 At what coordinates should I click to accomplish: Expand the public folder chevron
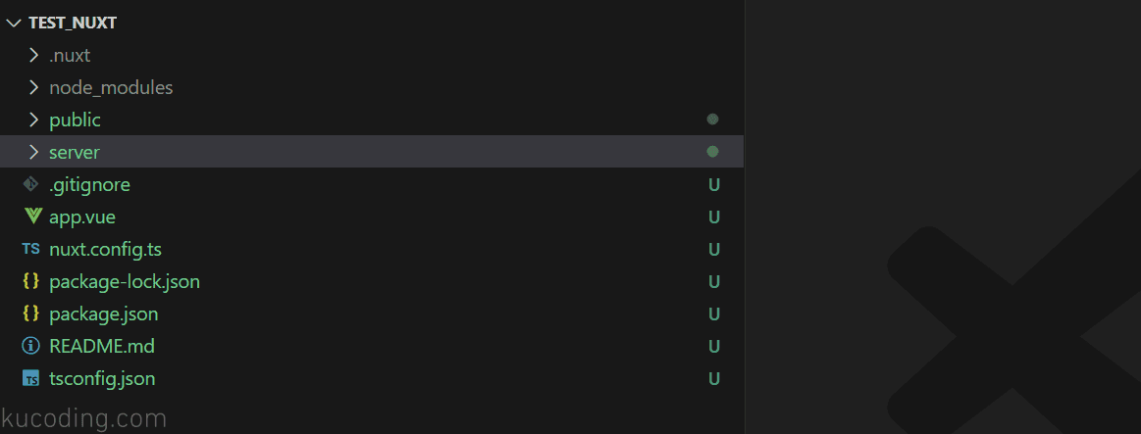(32, 120)
